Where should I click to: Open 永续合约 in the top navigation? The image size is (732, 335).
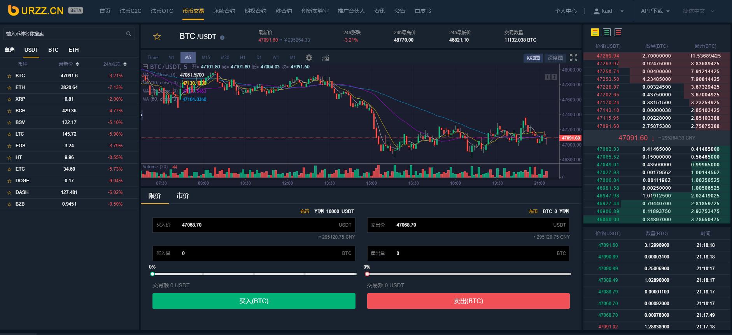pyautogui.click(x=224, y=11)
